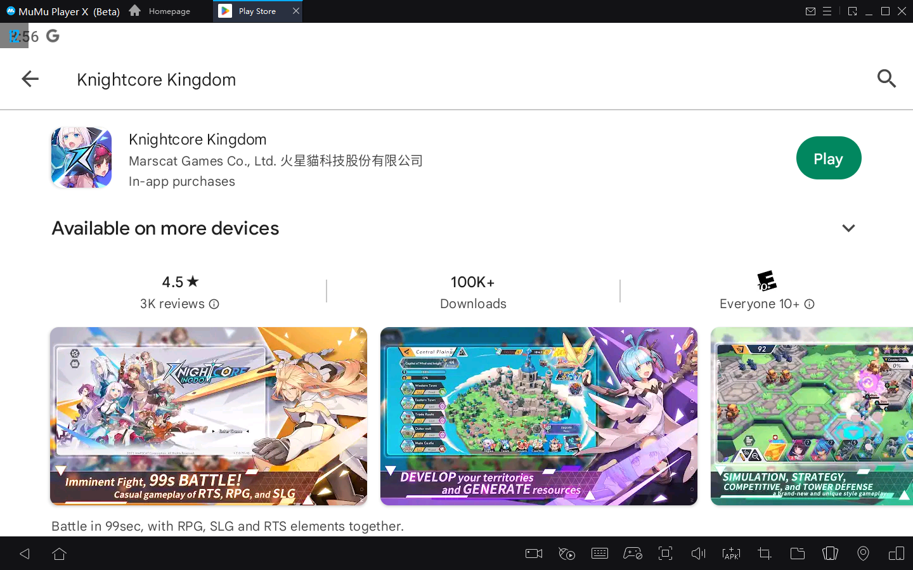View the SIMULATION, STRATEGY screenshot
The height and width of the screenshot is (570, 913).
click(x=812, y=416)
